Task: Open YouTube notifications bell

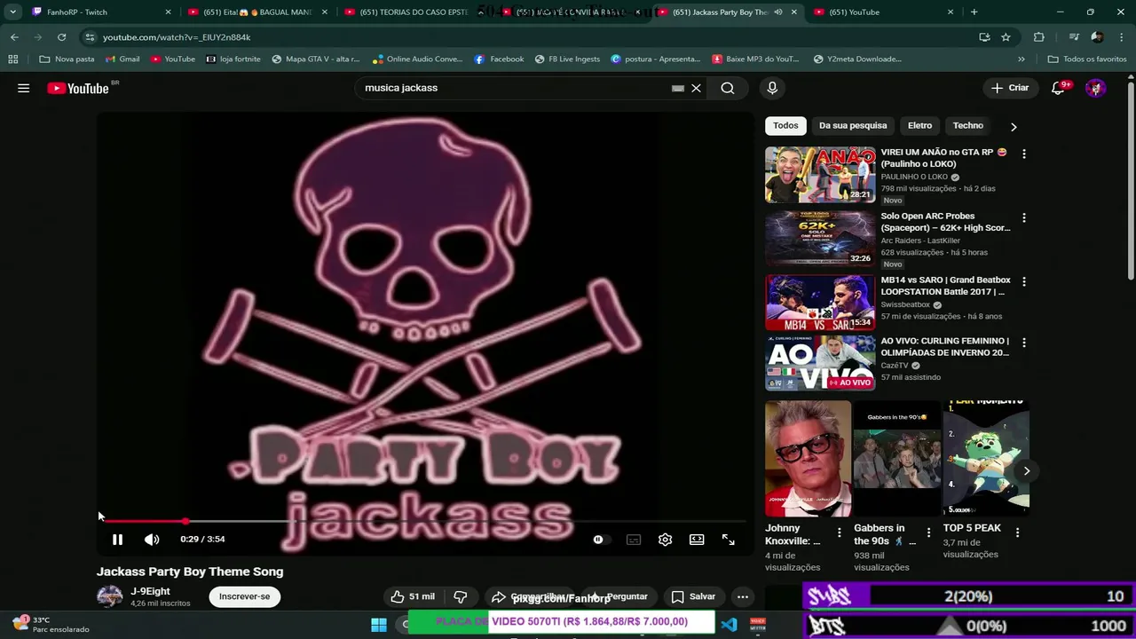Action: click(1058, 88)
